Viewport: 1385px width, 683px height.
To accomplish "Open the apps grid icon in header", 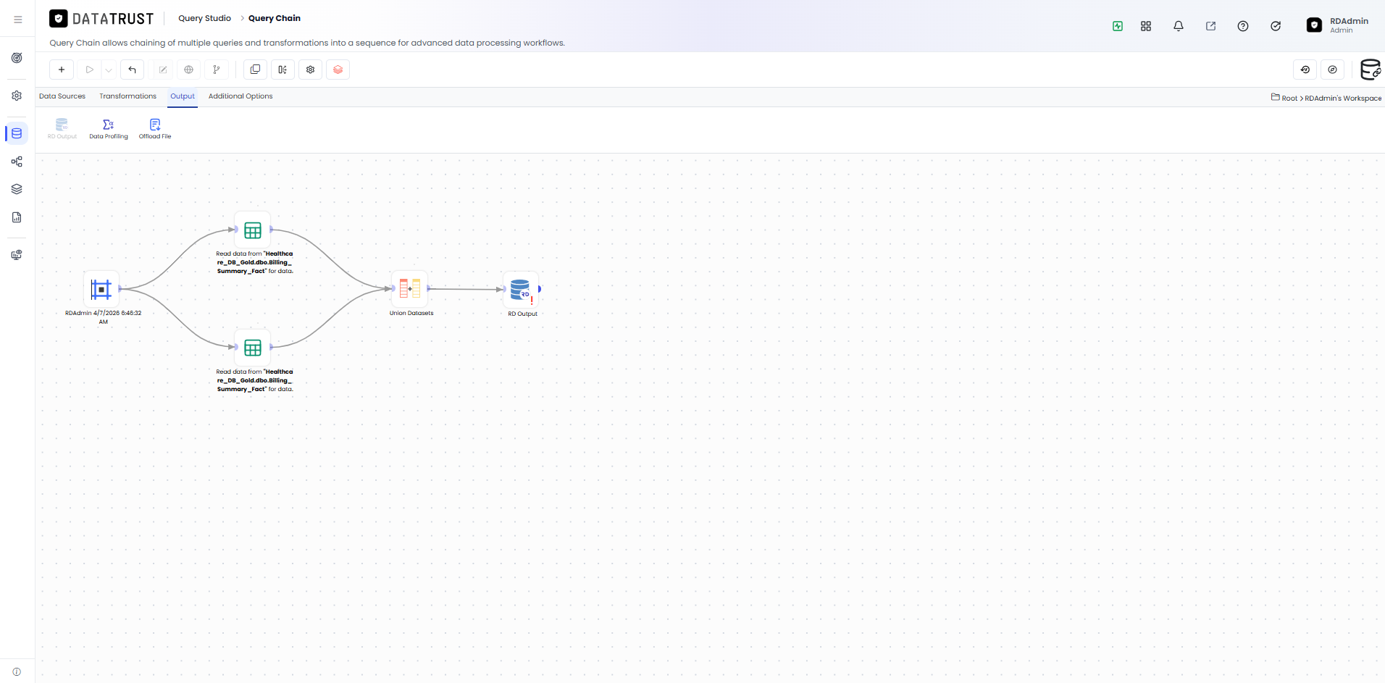I will point(1146,26).
